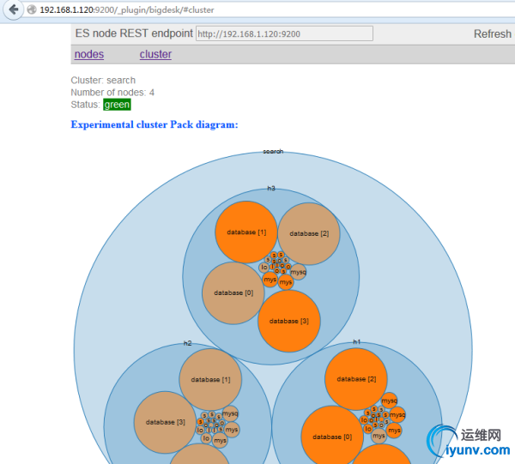Focus the browser address bar URL
Image resolution: width=515 pixels, height=464 pixels.
pos(127,9)
